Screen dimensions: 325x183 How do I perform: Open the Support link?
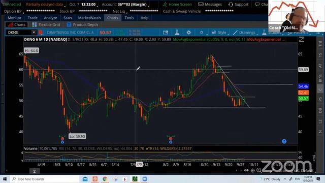point(238,5)
